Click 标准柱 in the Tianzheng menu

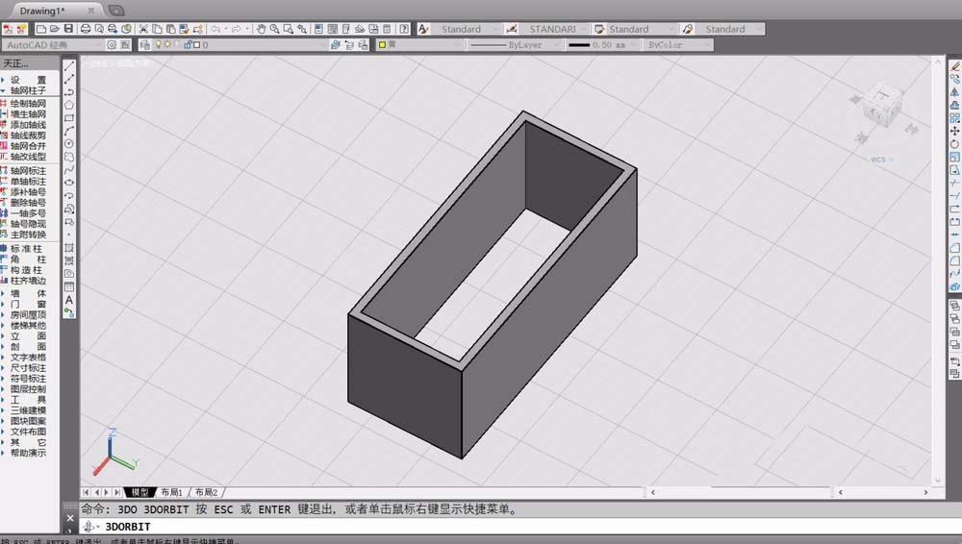pos(28,248)
